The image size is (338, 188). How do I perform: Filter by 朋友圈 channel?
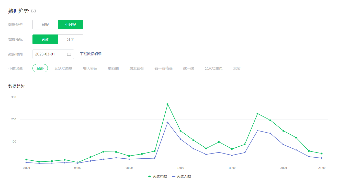(113, 68)
